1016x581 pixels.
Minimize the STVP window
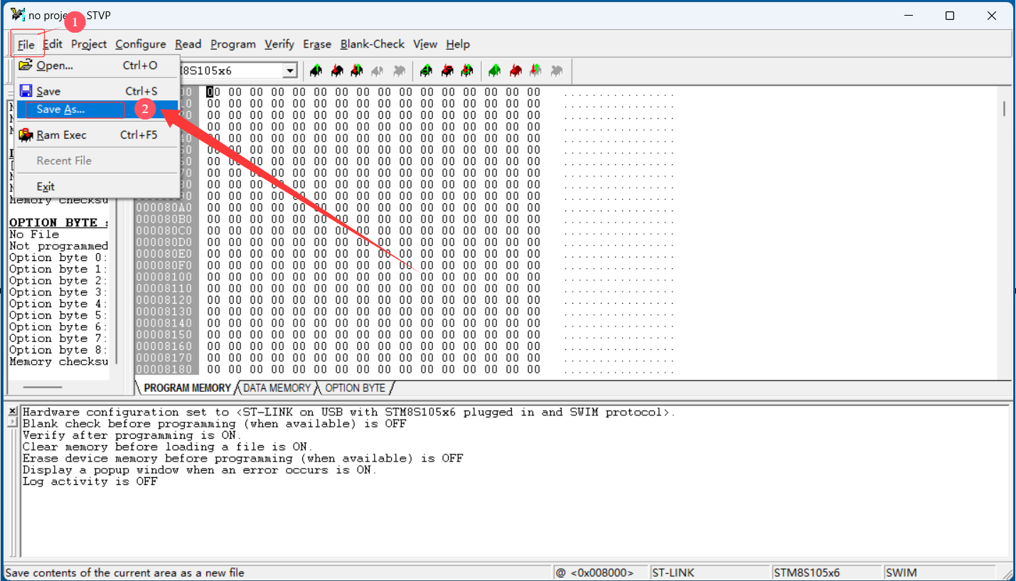[909, 16]
